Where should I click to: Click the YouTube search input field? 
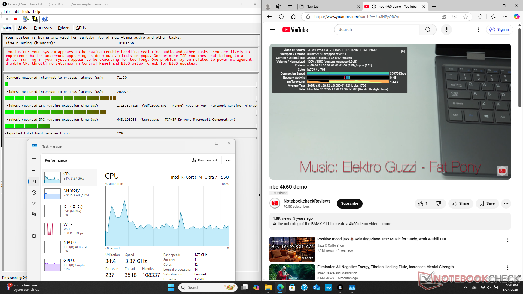tap(377, 30)
